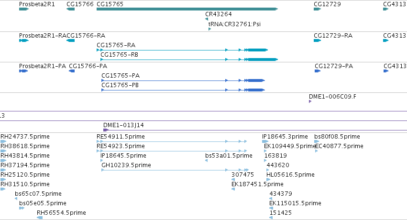This screenshot has height=220, width=407.
Task: Click the bs80f08.5prime EST glyph
Action: pyautogui.click(x=317, y=141)
